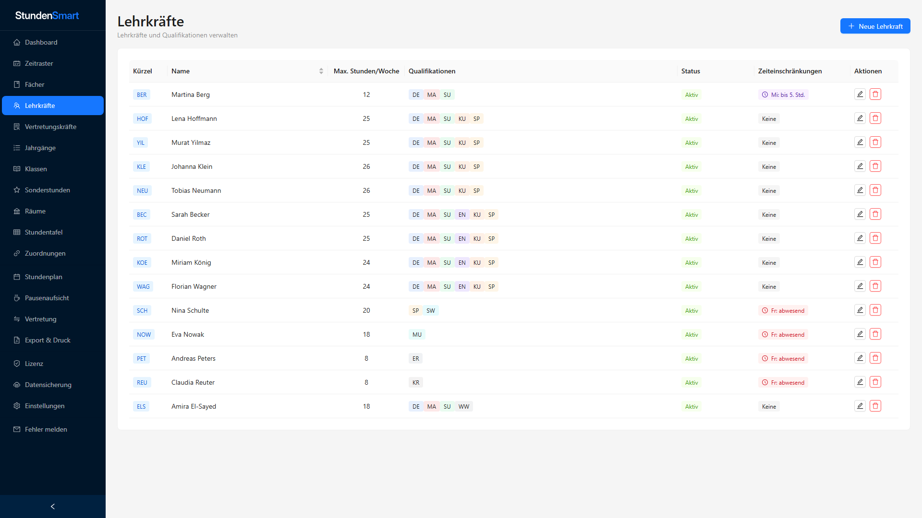
Task: Delete Nina Schulte's entry
Action: click(875, 310)
